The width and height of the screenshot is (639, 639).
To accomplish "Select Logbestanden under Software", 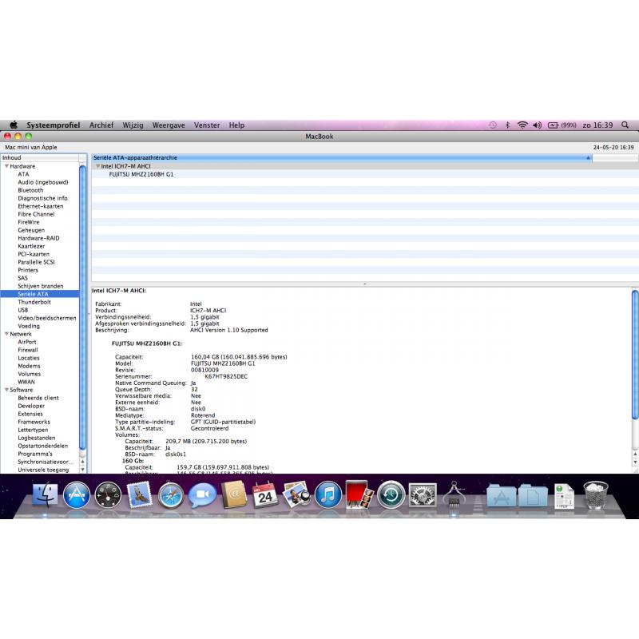I will tap(36, 438).
